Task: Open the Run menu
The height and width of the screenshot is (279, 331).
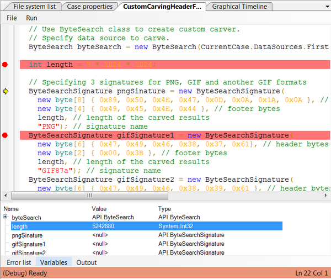Action: 31,18
